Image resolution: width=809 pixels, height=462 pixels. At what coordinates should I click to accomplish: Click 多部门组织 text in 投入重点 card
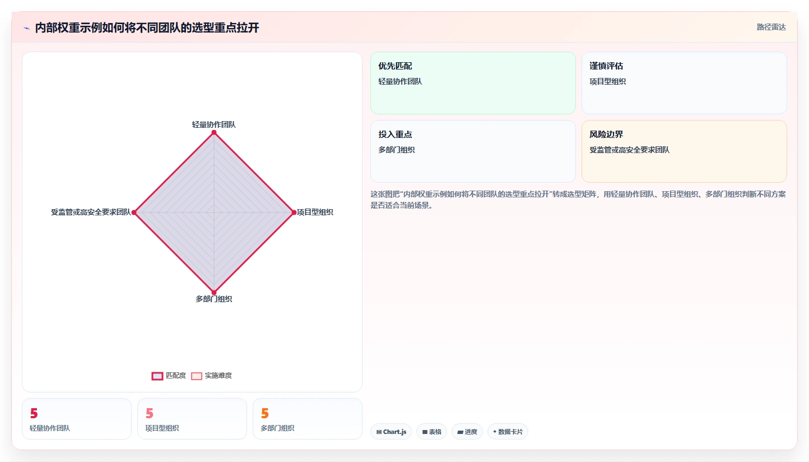point(397,150)
